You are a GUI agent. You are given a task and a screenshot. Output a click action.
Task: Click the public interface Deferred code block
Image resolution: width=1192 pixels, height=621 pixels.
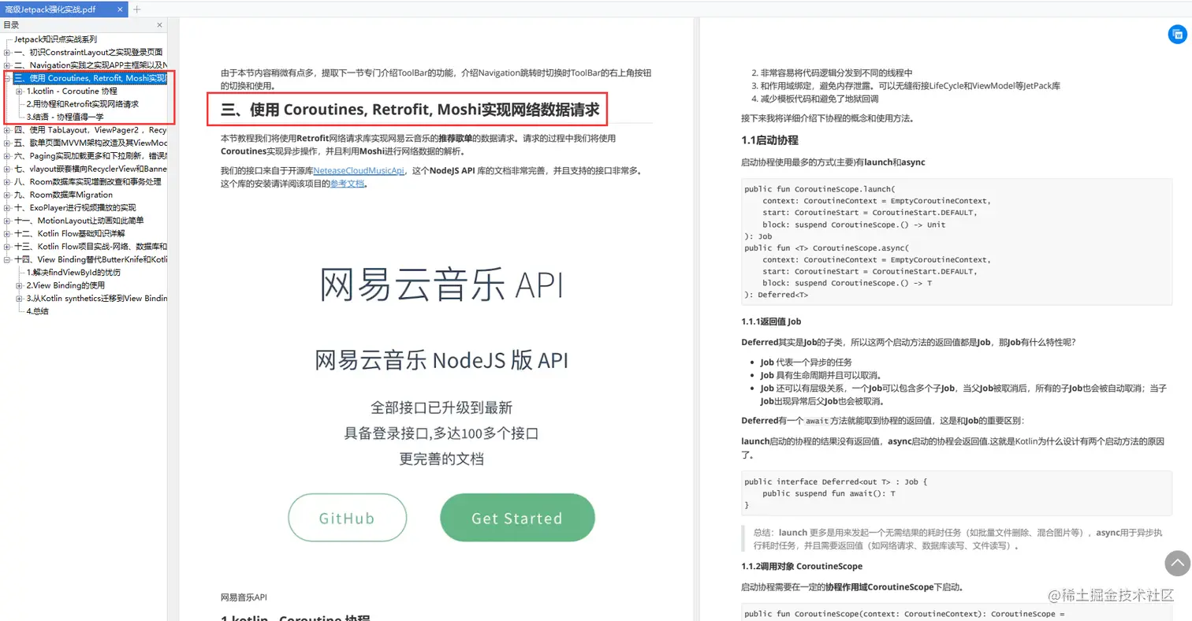(x=956, y=493)
